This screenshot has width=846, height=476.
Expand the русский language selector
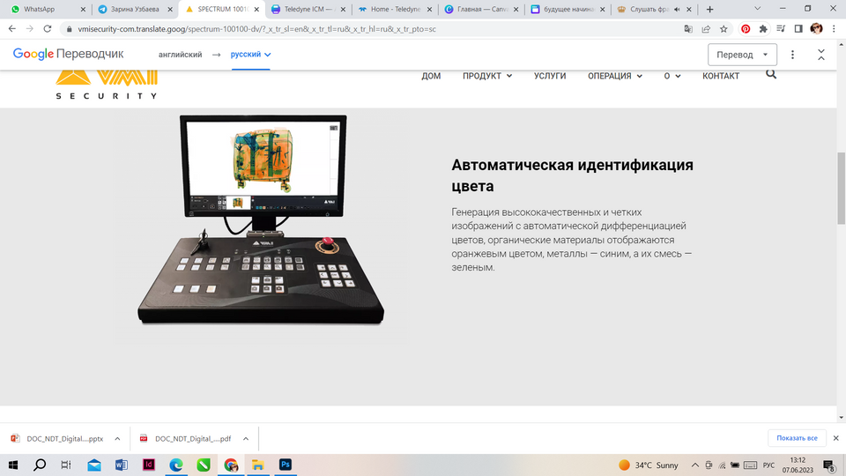250,55
